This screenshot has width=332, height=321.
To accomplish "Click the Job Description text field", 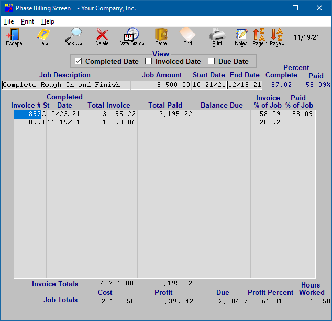I will pyautogui.click(x=66, y=85).
